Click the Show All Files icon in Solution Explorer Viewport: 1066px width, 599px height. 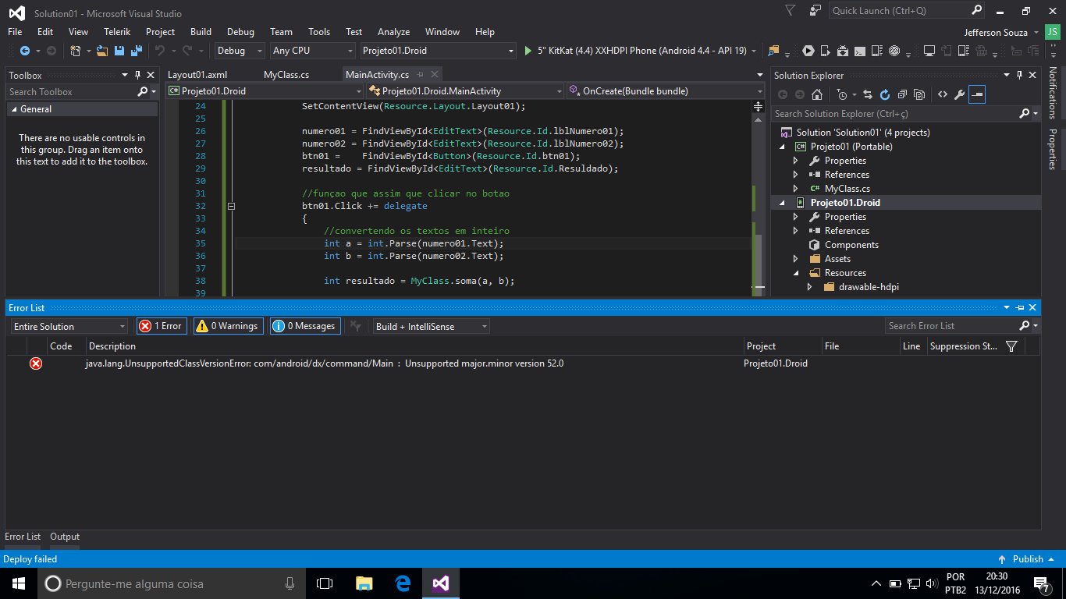click(919, 94)
